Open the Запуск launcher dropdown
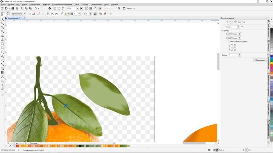Screen dimensions: 273x153 coord(134,8)
